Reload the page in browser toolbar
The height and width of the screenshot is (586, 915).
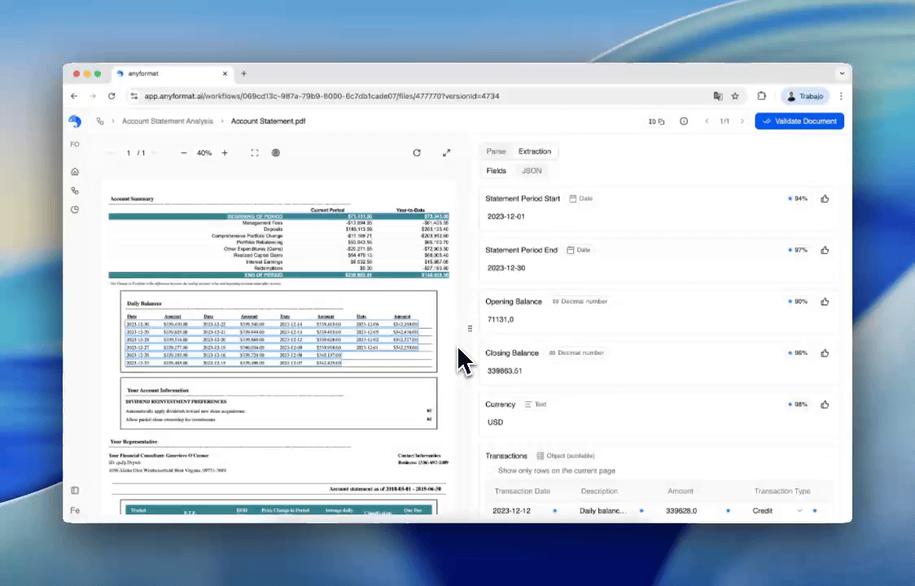pyautogui.click(x=112, y=96)
